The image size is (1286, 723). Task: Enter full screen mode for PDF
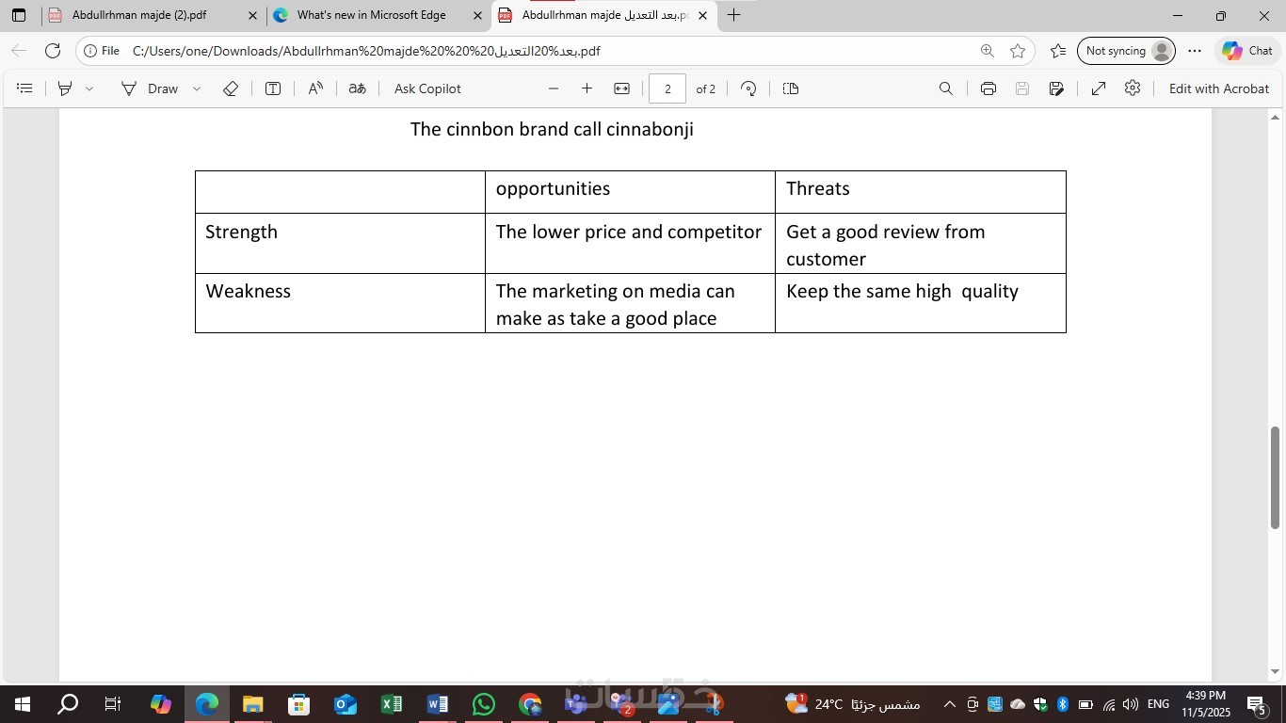coord(1099,88)
